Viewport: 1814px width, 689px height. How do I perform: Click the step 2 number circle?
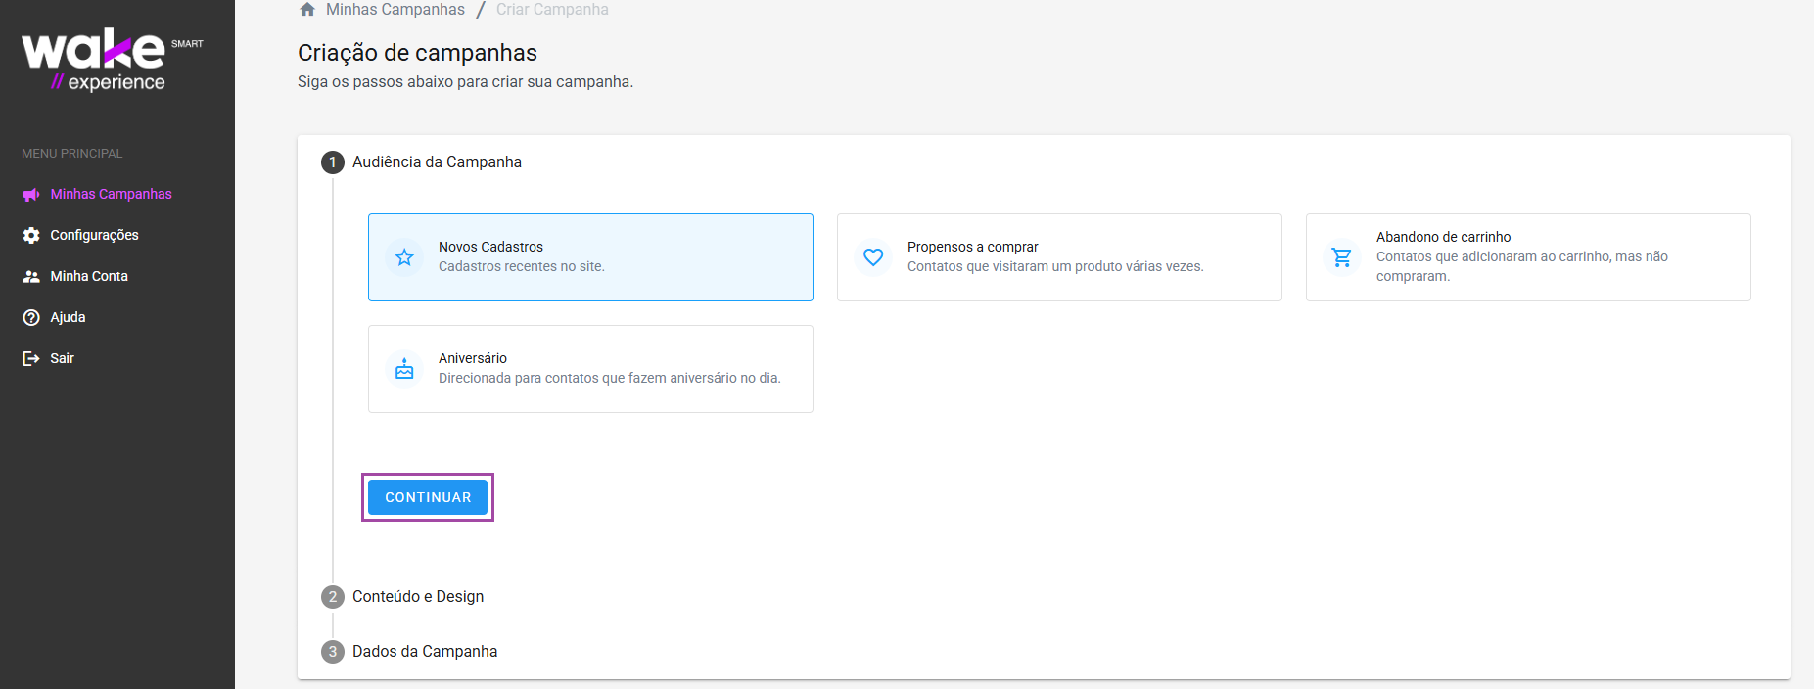pyautogui.click(x=333, y=597)
